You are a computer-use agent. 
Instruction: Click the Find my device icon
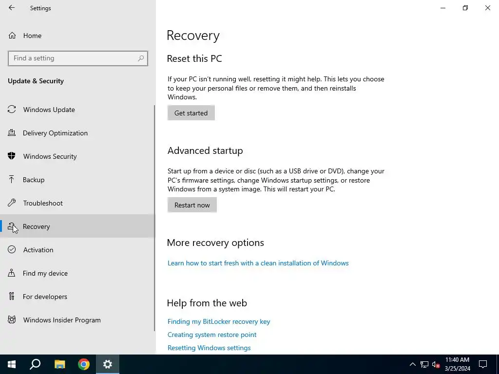click(12, 273)
